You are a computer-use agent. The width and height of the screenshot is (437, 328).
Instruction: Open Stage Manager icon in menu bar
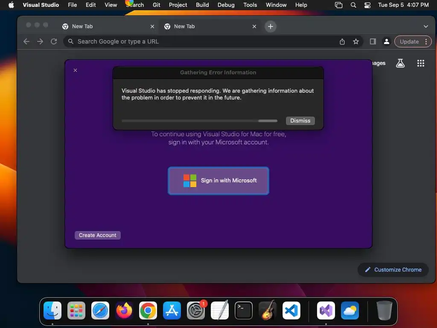338,5
